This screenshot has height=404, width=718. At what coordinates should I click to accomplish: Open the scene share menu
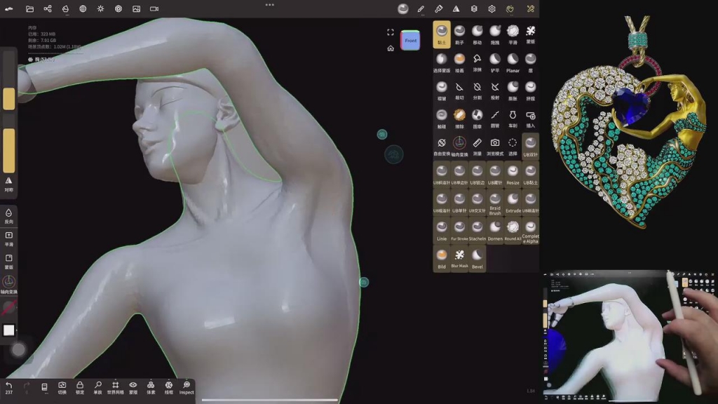click(47, 8)
